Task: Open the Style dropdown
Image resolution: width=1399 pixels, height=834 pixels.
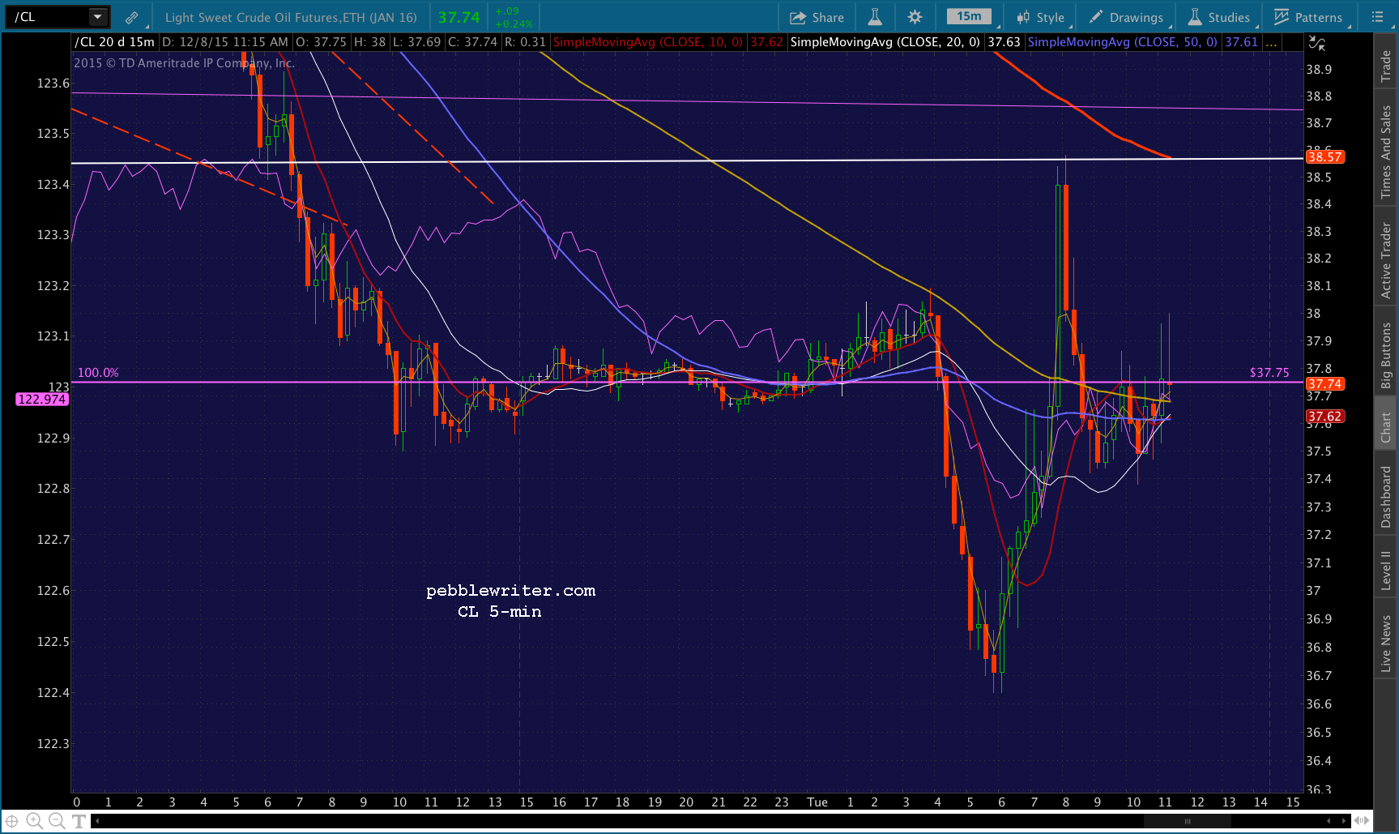Action: 1042,17
